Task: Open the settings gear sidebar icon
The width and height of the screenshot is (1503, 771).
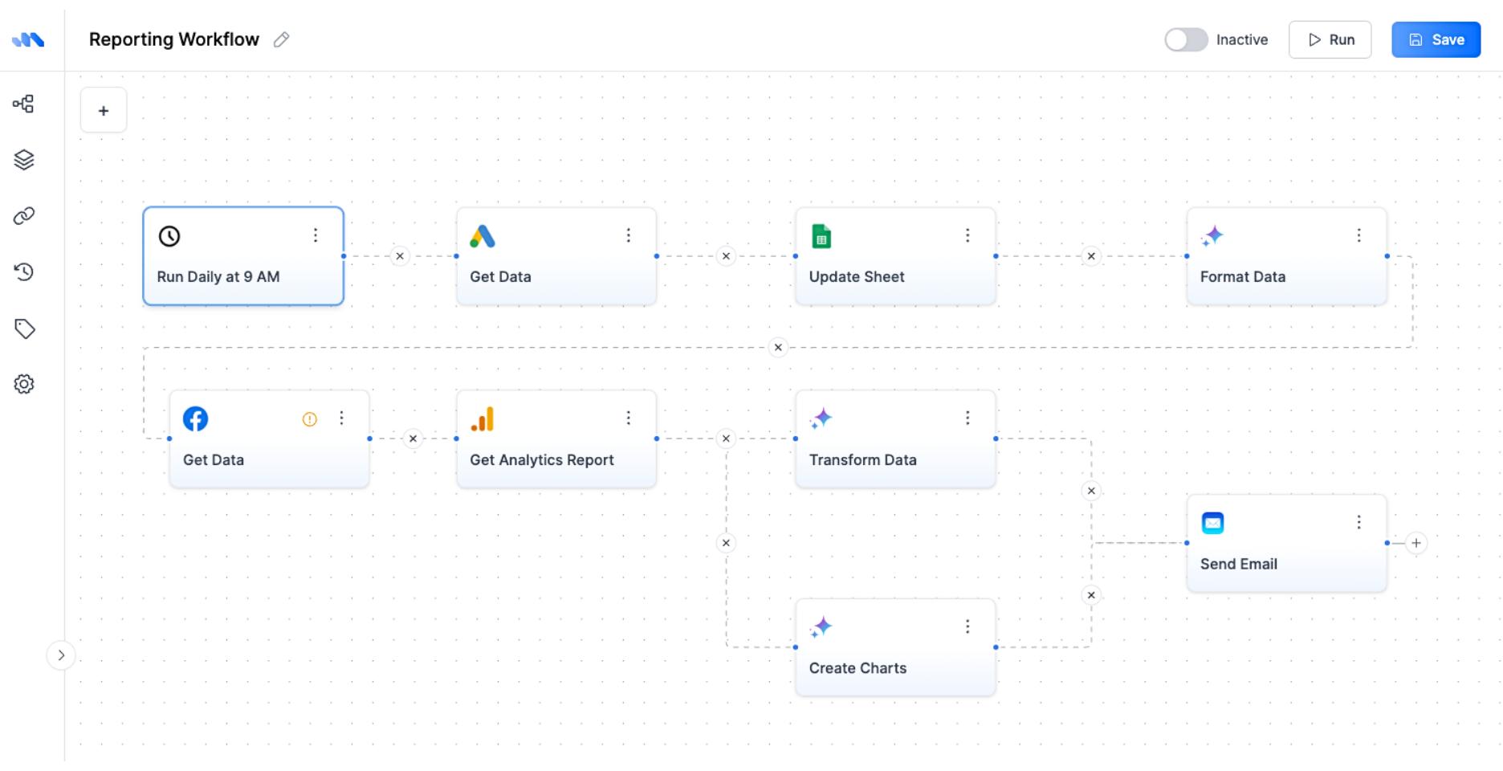Action: (x=24, y=384)
